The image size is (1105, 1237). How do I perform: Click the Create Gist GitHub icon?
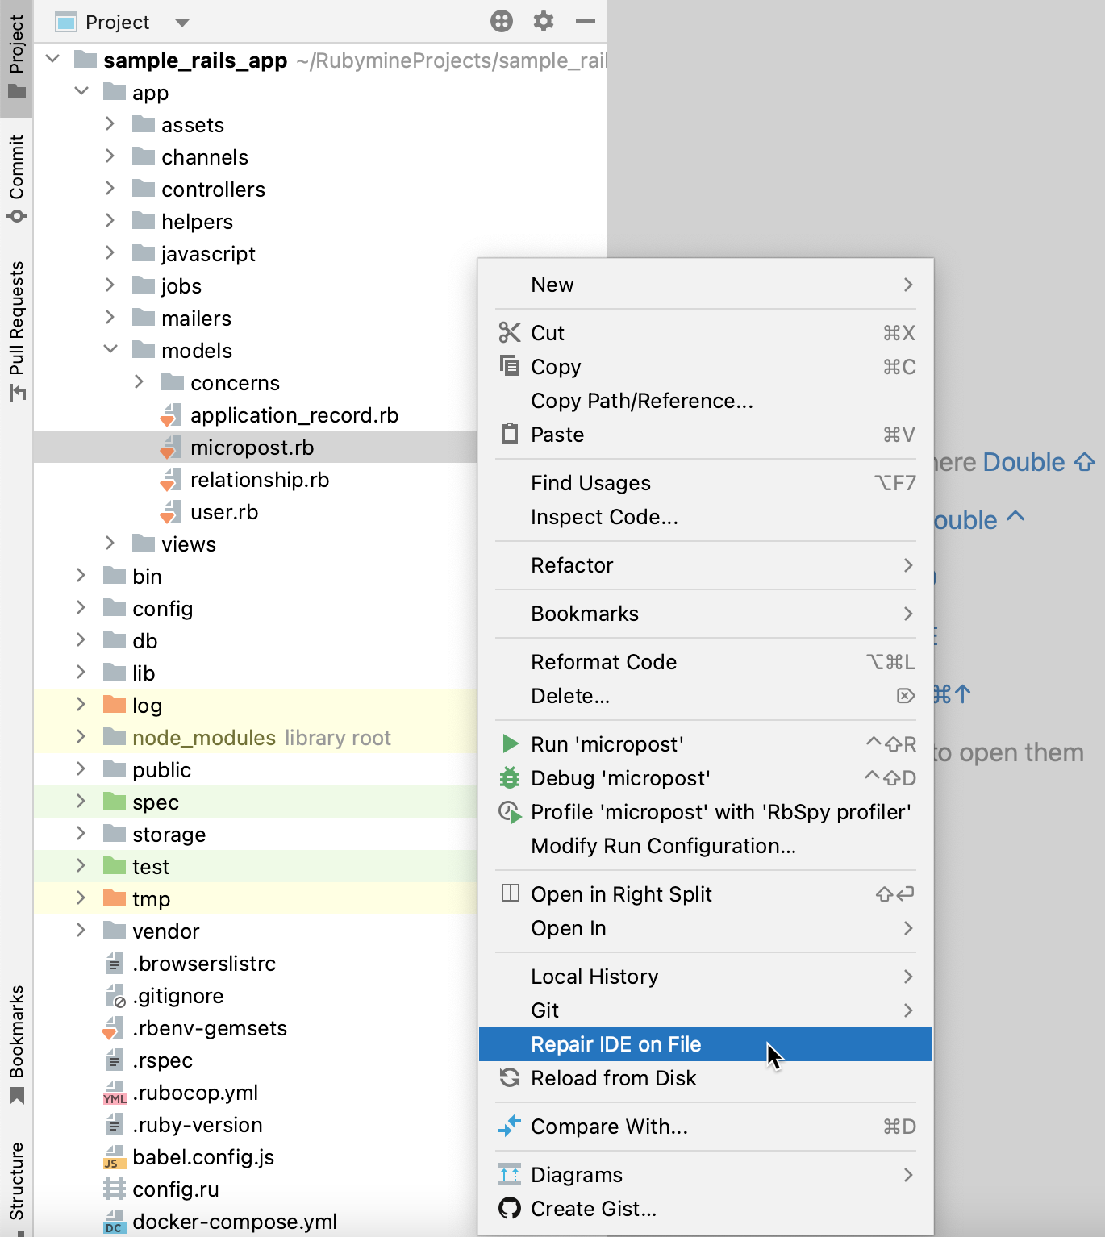pyautogui.click(x=510, y=1208)
